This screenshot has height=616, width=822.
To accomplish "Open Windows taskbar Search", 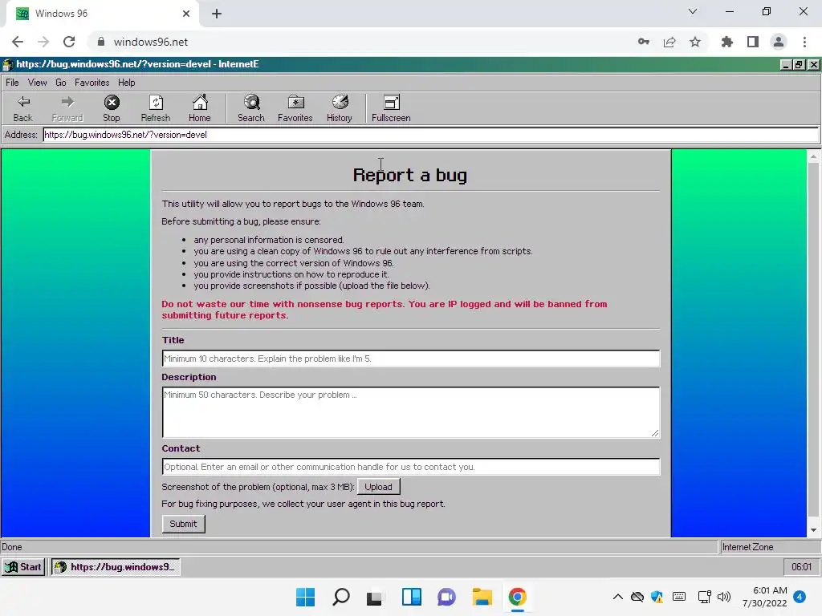I will [340, 597].
